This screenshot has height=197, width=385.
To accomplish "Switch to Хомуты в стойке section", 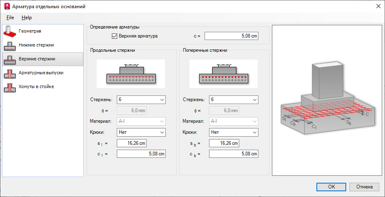I will [x=43, y=86].
